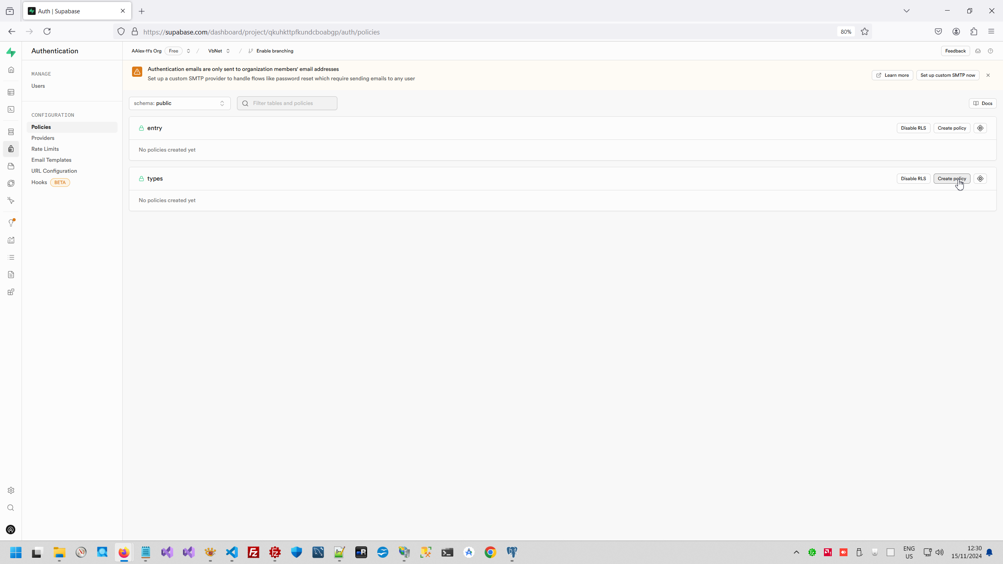Go to Providers in configuration menu
This screenshot has width=1003, height=564.
point(43,138)
